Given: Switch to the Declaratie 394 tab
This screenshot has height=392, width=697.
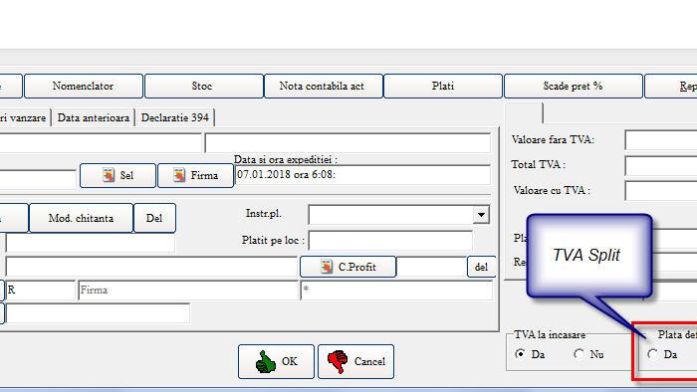Looking at the screenshot, I should click(174, 117).
